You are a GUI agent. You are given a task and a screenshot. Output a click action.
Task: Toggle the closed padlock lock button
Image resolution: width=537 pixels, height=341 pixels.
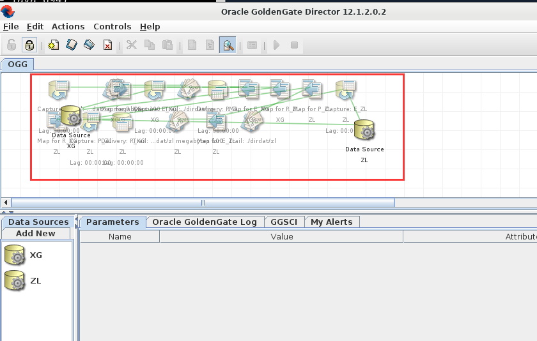click(x=29, y=45)
